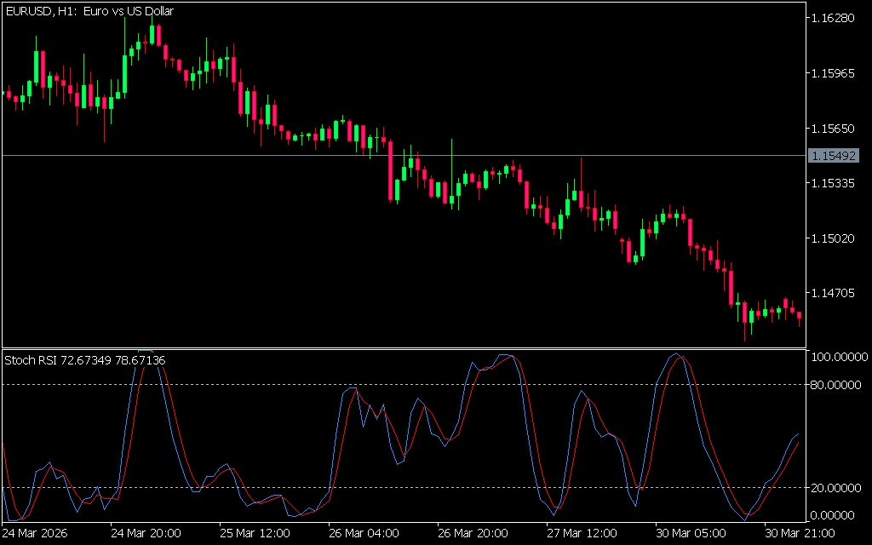This screenshot has height=545, width=872.
Task: Select the 26 Mar 20:00 time marker
Action: point(471,533)
